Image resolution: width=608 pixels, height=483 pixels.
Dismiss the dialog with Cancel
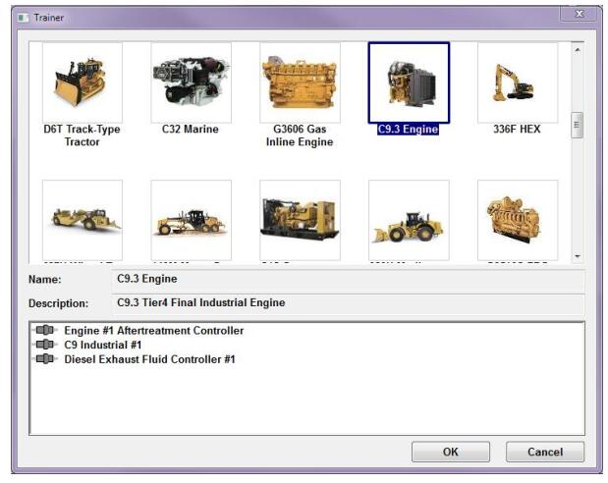(545, 452)
